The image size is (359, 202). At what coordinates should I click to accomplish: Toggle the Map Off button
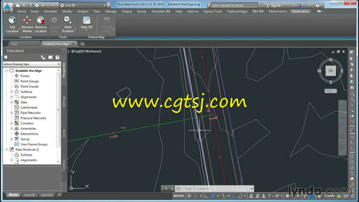click(87, 23)
